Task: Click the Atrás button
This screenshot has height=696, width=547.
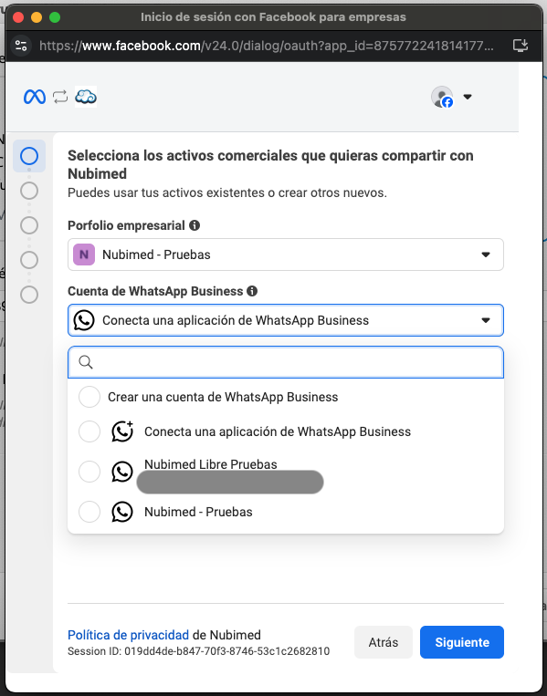Action: (x=384, y=642)
